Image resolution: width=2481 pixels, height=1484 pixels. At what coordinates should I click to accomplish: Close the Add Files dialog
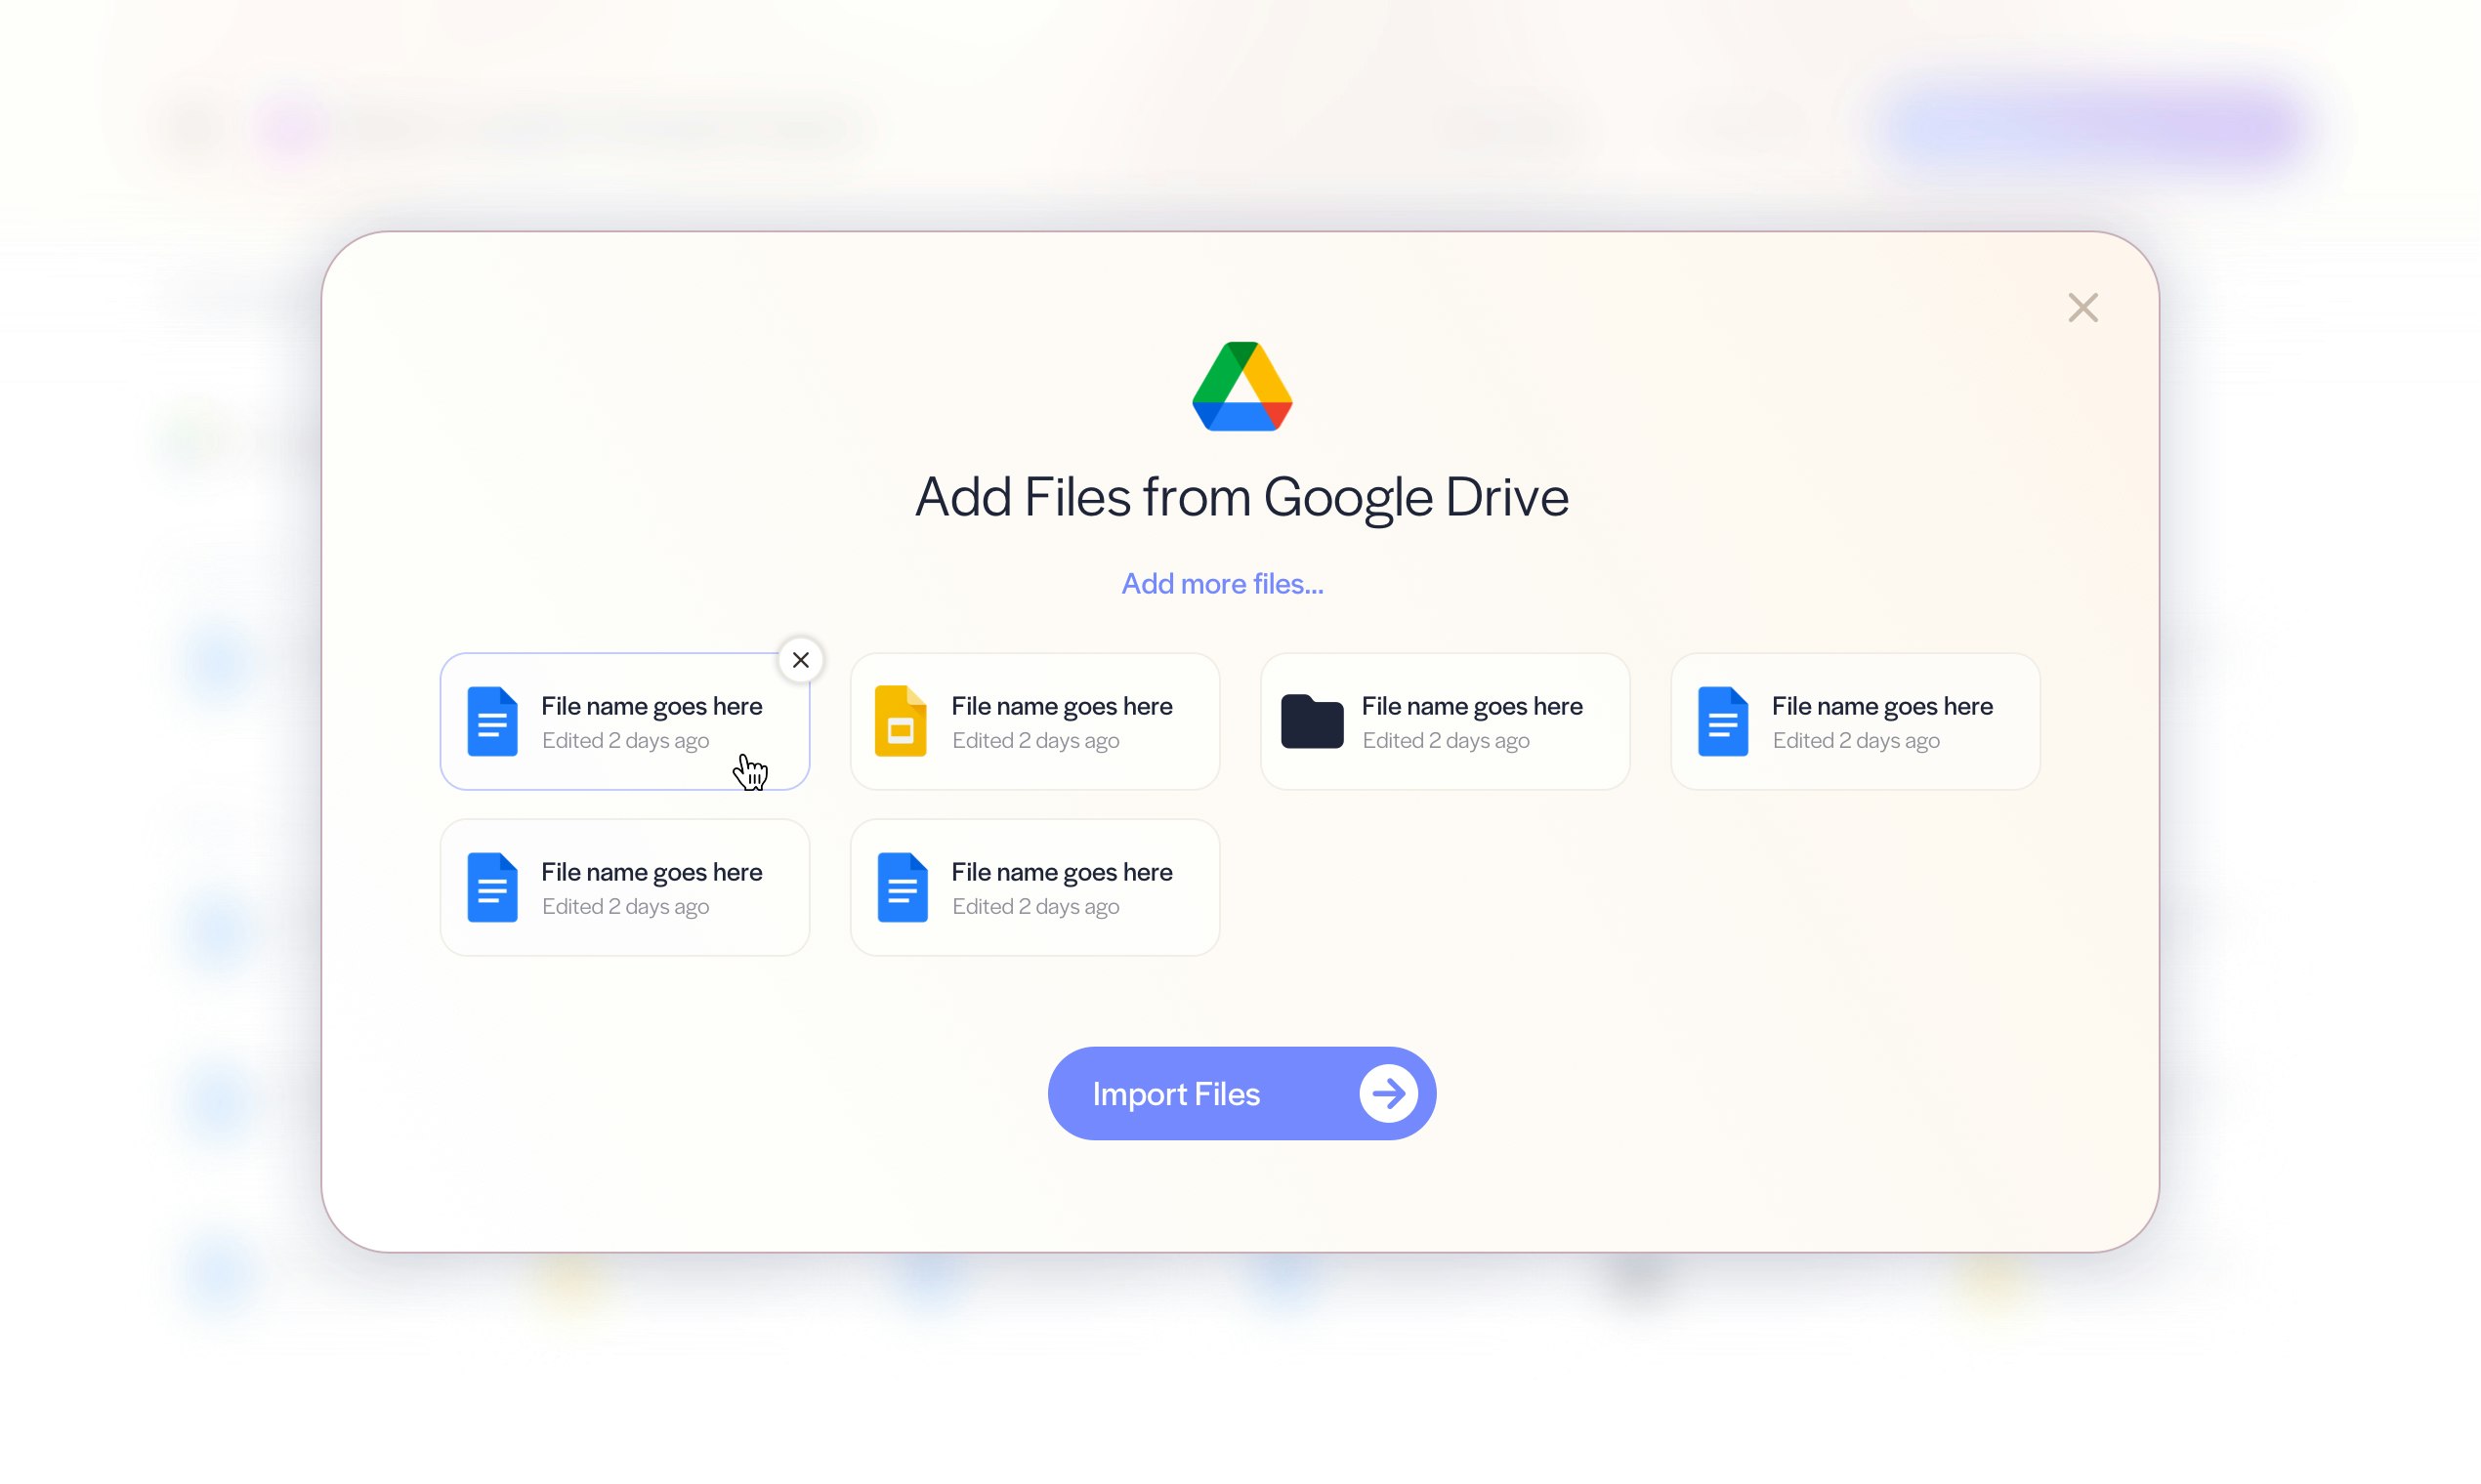coord(2082,308)
